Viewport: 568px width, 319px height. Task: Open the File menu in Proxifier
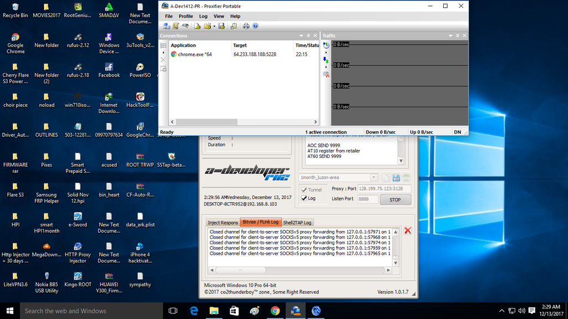tap(169, 16)
